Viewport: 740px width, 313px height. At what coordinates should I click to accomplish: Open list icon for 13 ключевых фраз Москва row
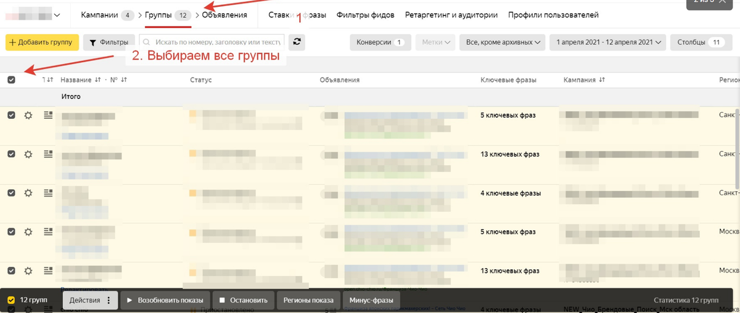(x=49, y=270)
